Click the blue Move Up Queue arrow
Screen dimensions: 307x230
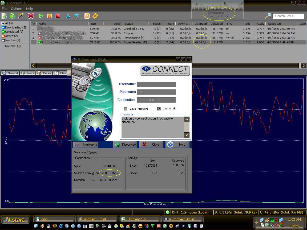[68, 16]
